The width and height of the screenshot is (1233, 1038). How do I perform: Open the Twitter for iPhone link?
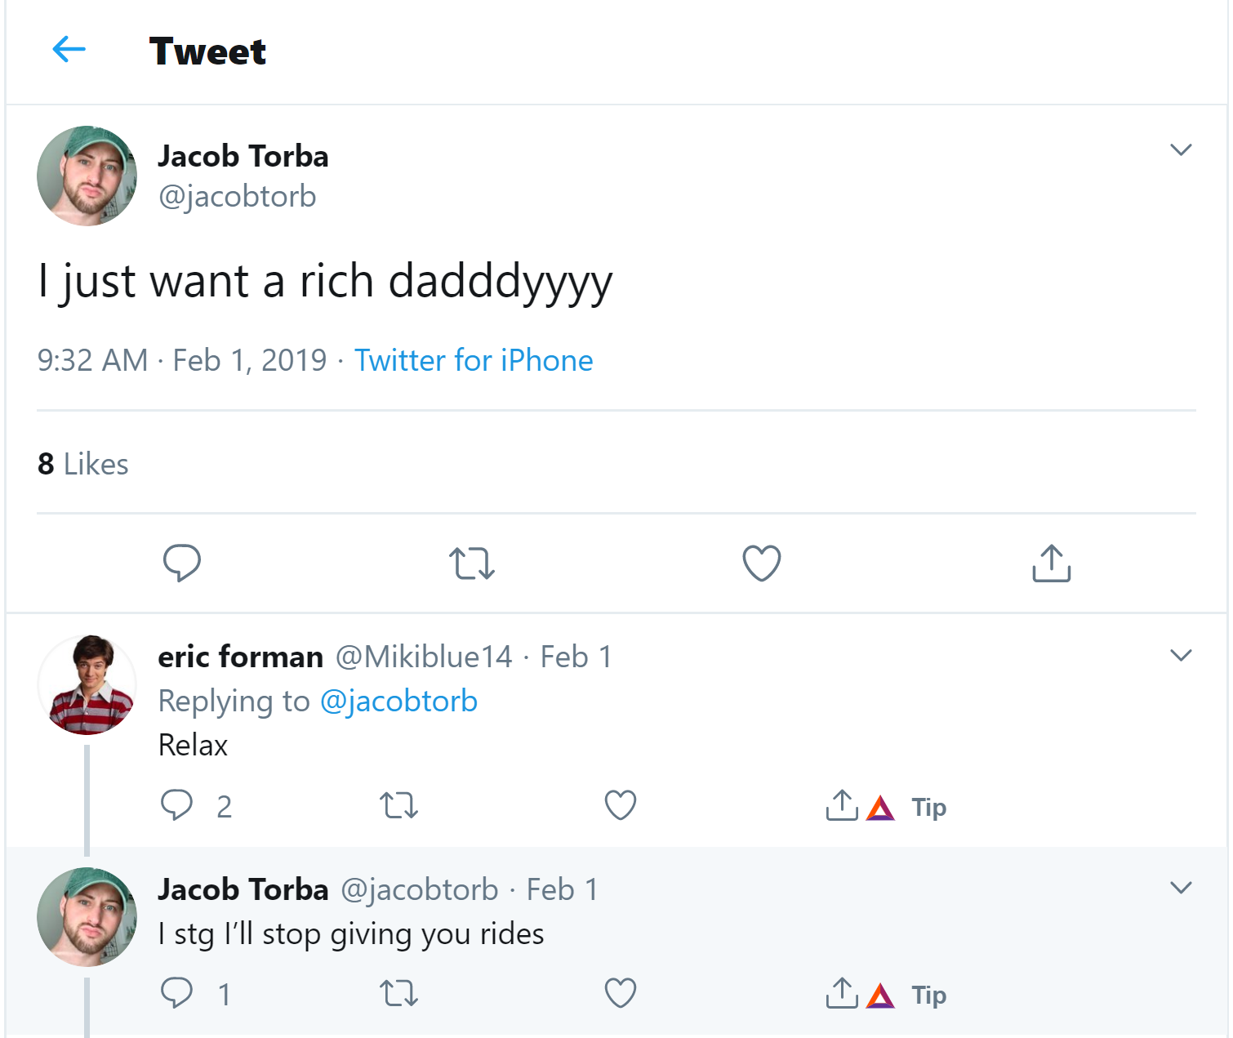tap(474, 360)
